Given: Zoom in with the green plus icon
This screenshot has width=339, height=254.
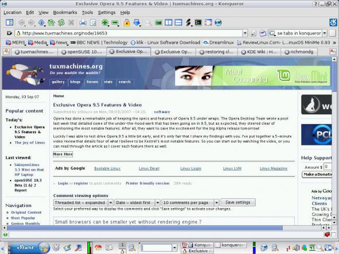Looking at the screenshot, I should pos(105,22).
